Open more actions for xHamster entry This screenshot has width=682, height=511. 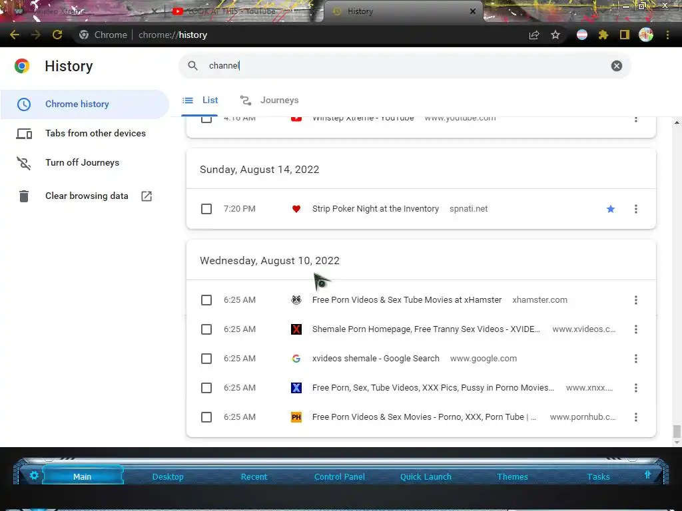pyautogui.click(x=636, y=300)
